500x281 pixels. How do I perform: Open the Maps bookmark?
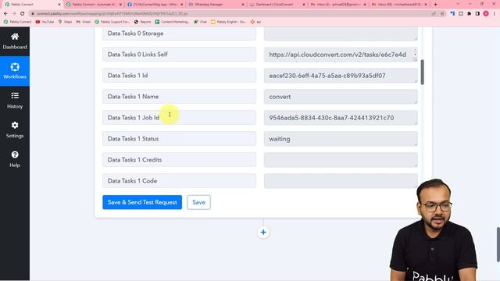[x=65, y=22]
